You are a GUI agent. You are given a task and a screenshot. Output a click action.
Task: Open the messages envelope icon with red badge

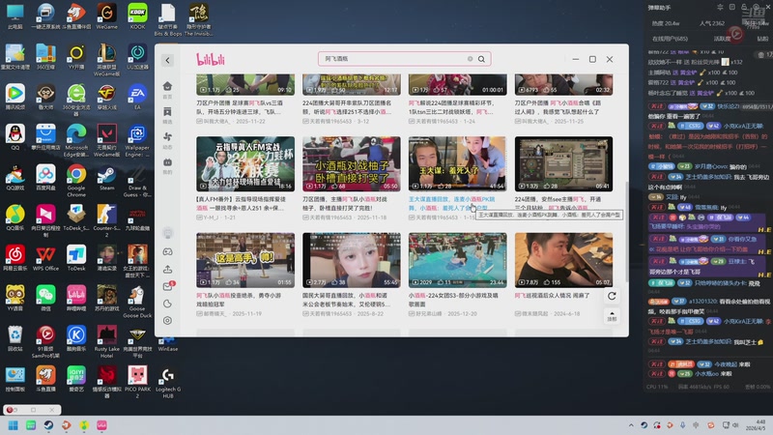167,286
